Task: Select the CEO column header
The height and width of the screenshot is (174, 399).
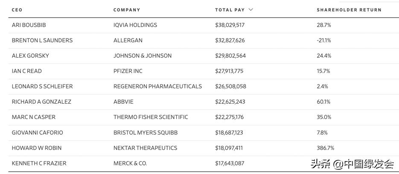Action: pyautogui.click(x=17, y=10)
